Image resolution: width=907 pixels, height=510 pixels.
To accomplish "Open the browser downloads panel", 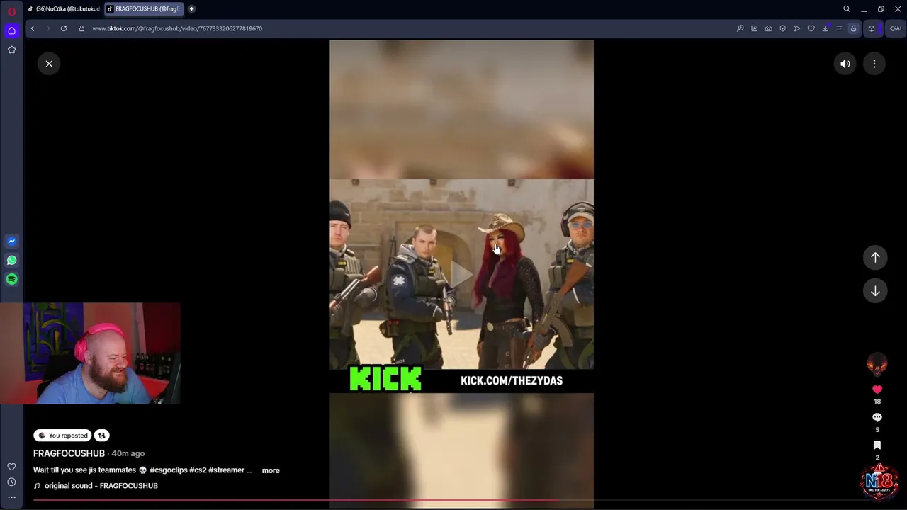I will [x=825, y=28].
